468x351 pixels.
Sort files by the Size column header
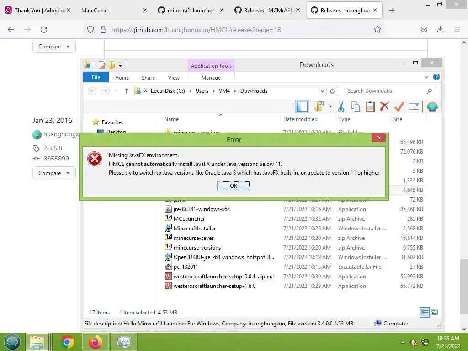(398, 119)
